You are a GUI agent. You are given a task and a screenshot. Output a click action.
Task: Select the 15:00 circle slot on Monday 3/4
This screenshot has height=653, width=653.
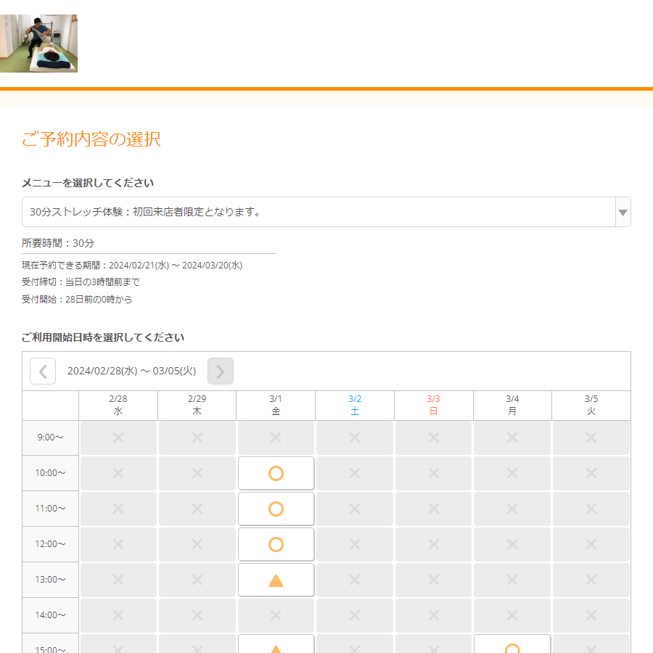[x=512, y=645]
